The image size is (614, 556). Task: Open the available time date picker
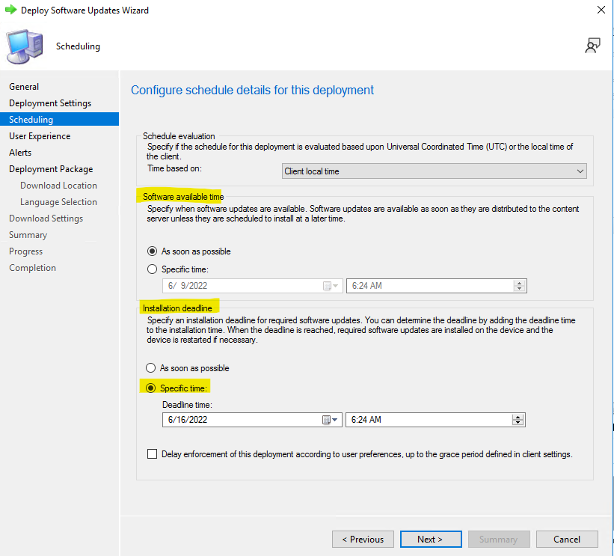point(332,285)
